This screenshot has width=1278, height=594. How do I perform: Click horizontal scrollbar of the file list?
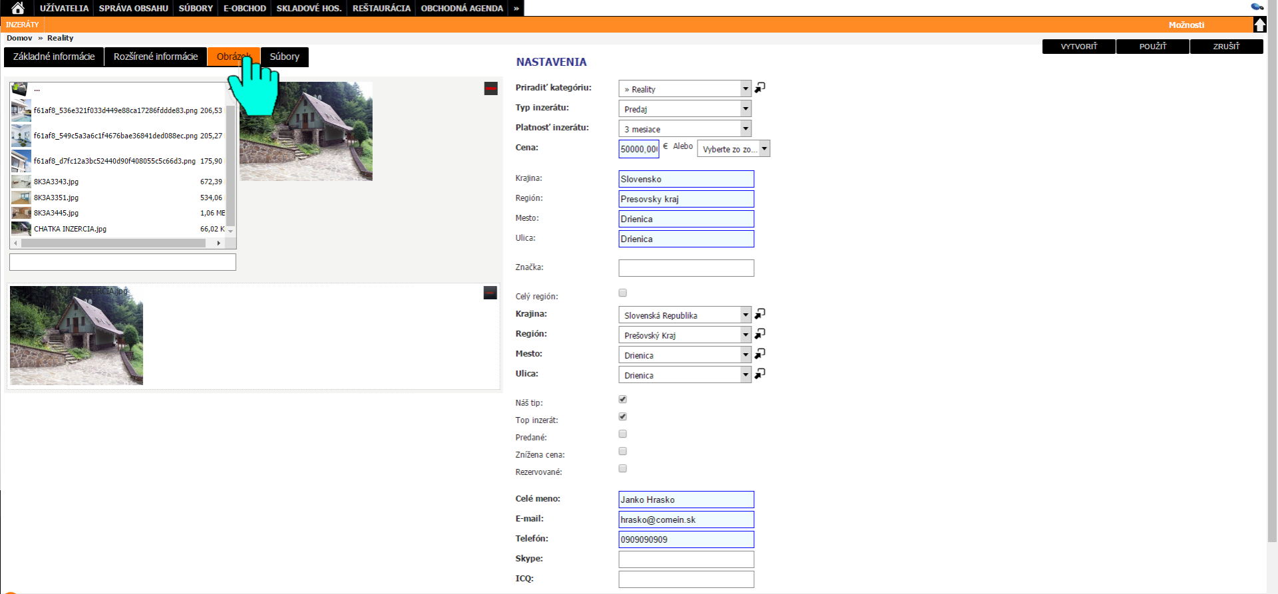pyautogui.click(x=113, y=243)
